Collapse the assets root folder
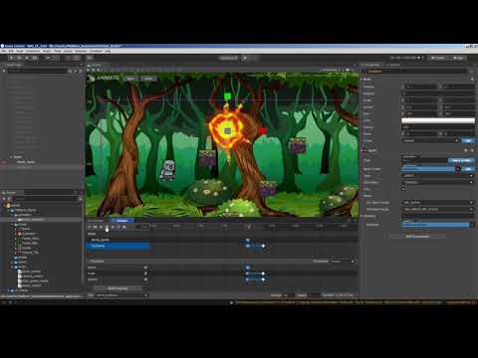The height and width of the screenshot is (358, 478). pos(4,206)
